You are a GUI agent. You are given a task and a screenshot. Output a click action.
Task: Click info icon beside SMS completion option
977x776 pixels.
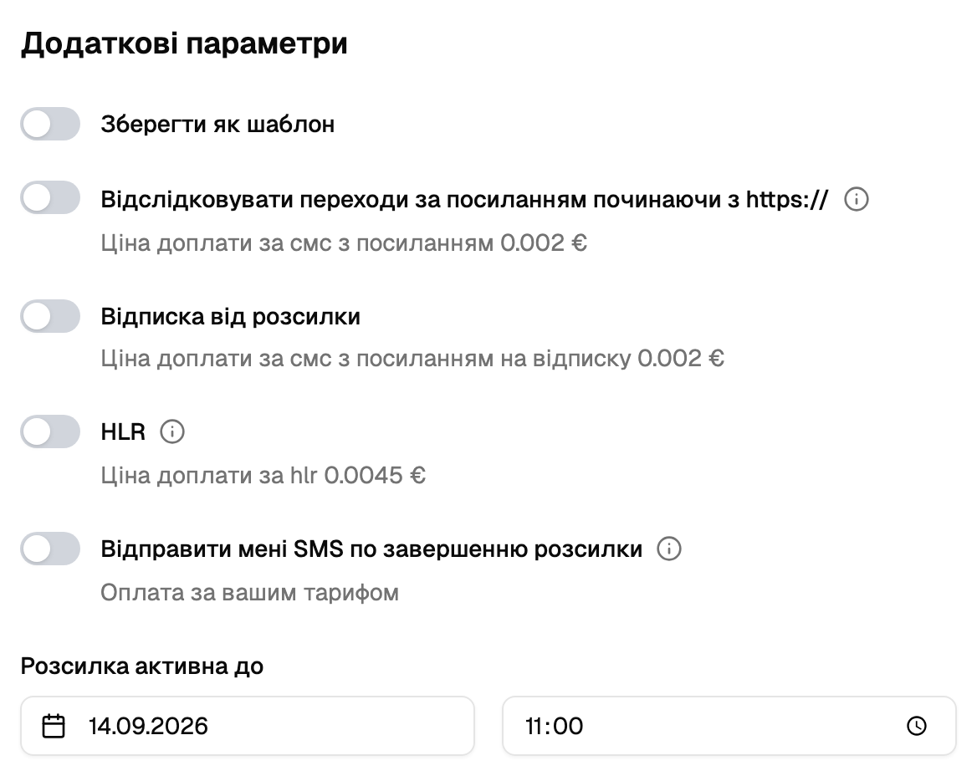coord(669,549)
